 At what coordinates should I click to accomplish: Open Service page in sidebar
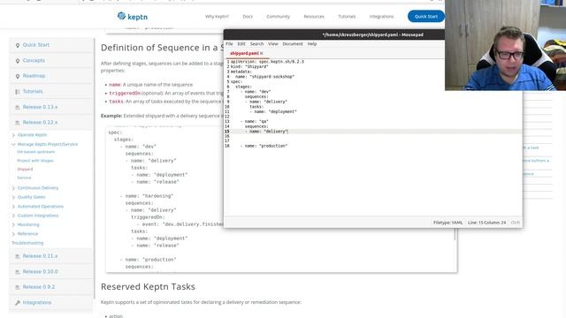coord(24,178)
